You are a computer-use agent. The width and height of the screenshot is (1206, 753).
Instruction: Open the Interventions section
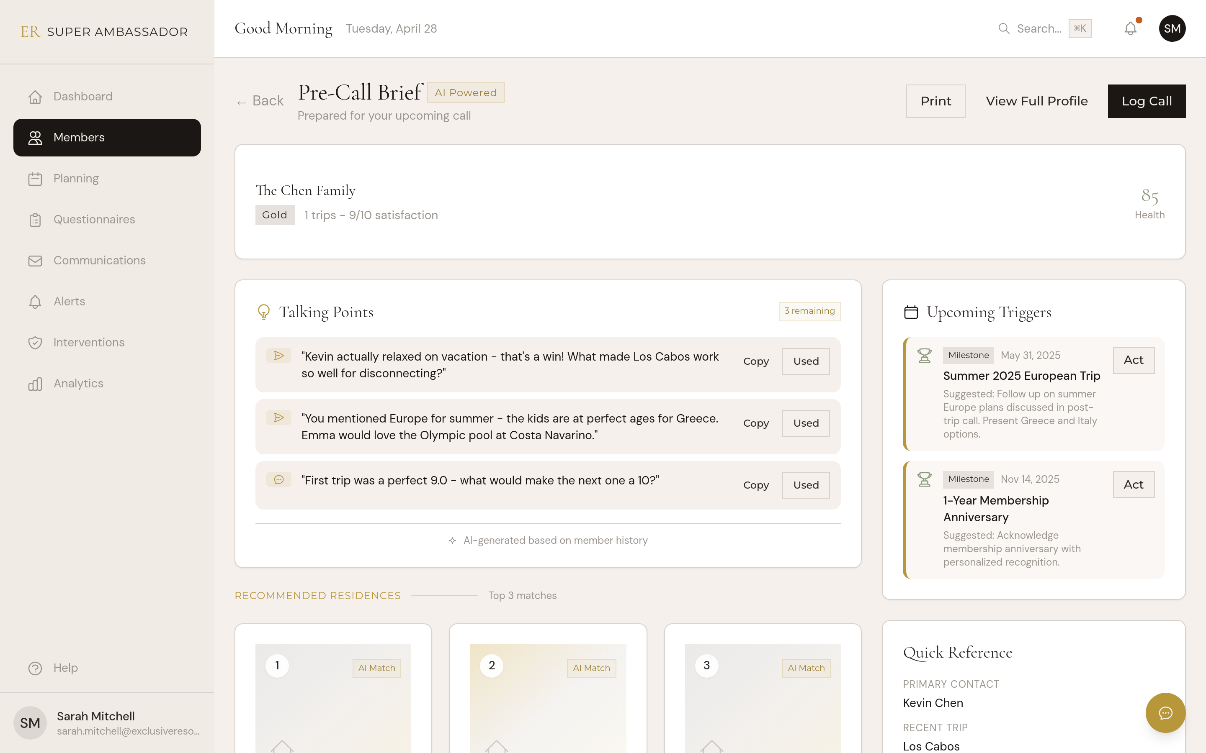pyautogui.click(x=107, y=343)
